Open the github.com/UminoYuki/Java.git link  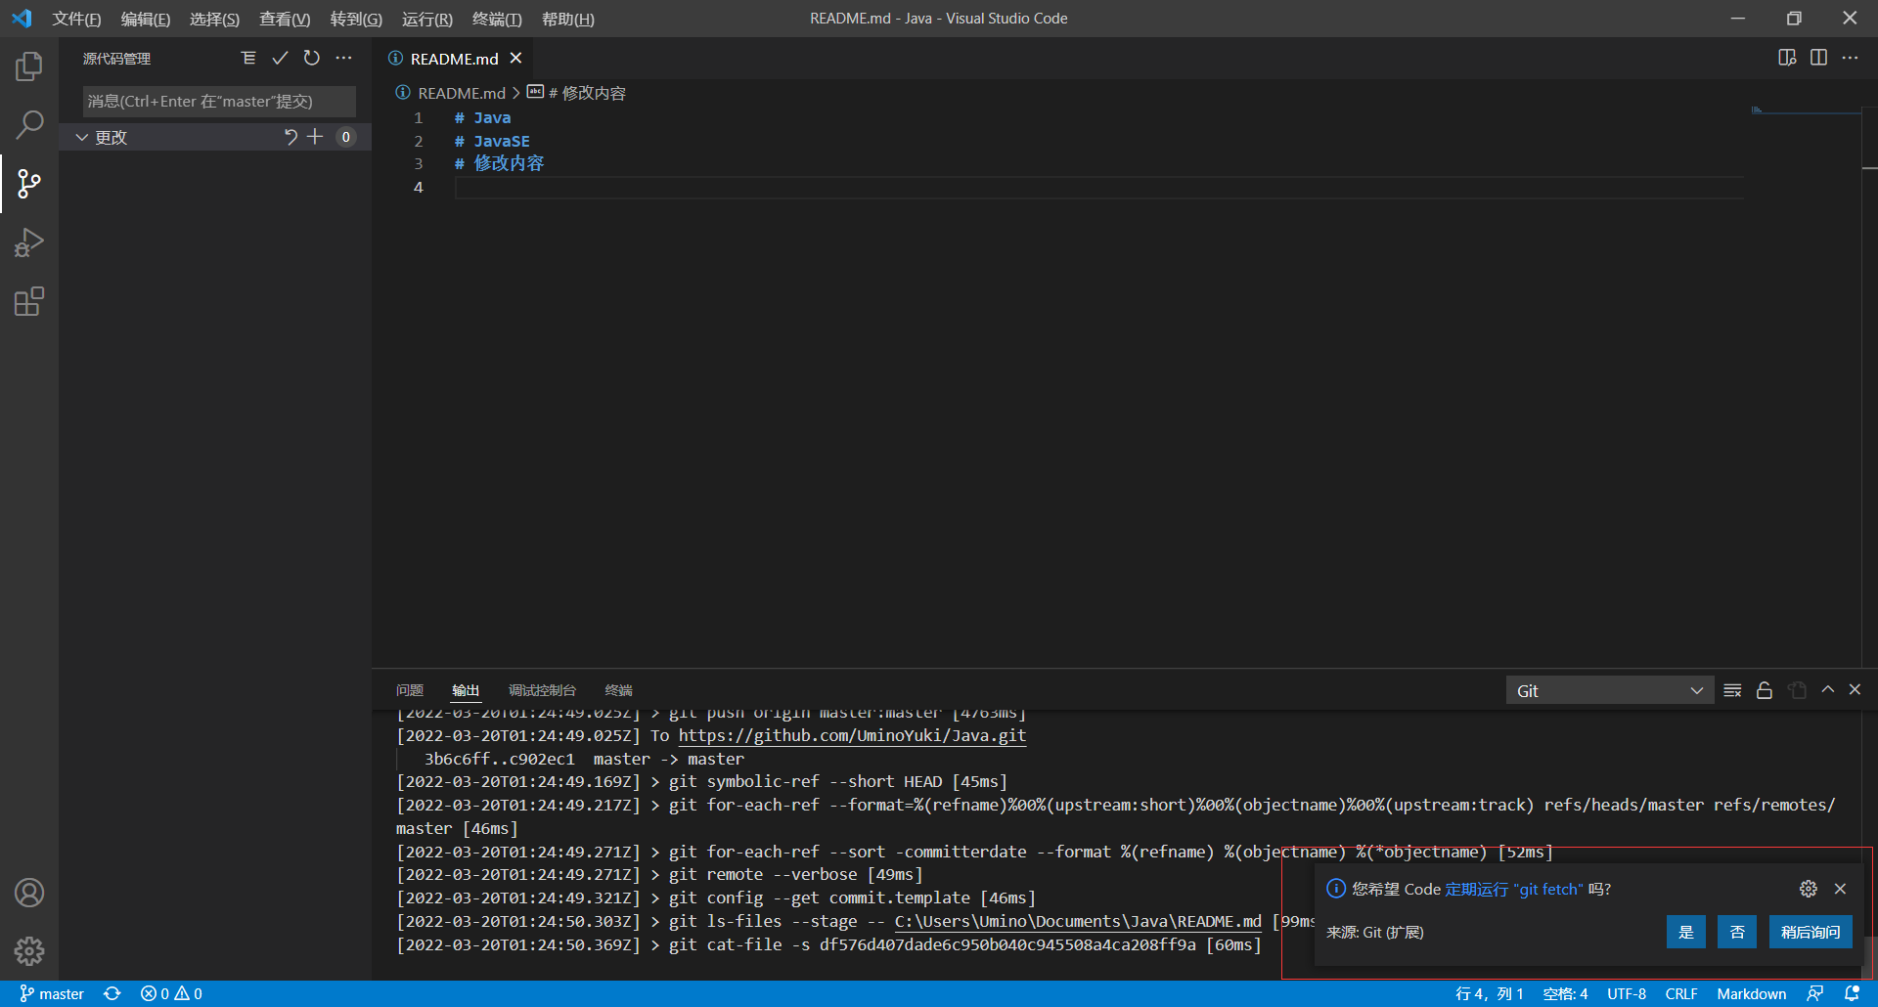(852, 735)
